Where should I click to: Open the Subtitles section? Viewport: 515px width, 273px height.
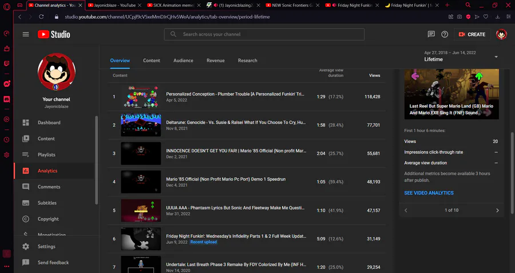pos(47,203)
